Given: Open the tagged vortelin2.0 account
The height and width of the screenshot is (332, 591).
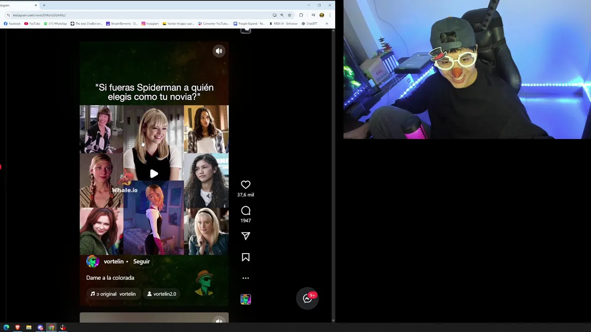Looking at the screenshot, I should pyautogui.click(x=162, y=294).
